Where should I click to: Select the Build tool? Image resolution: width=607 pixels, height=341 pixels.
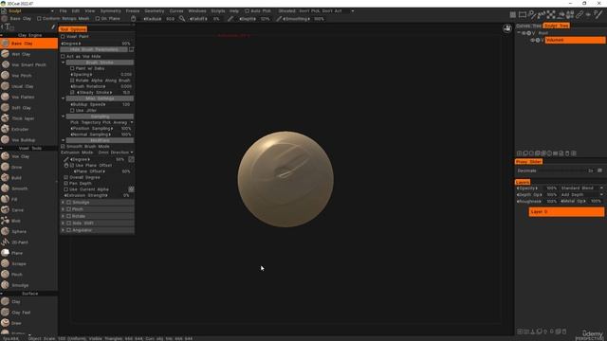[29, 178]
